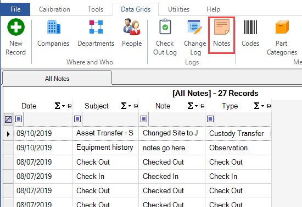Click the Subject filter operator icon
Viewport: 302px width, 207px height.
(x=77, y=119)
